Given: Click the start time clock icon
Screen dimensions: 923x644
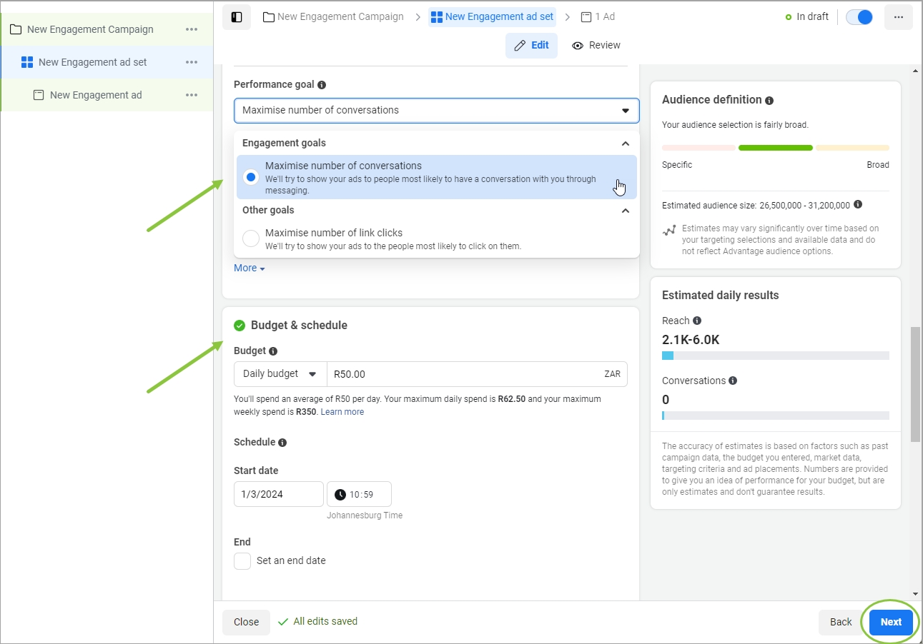Looking at the screenshot, I should (340, 495).
